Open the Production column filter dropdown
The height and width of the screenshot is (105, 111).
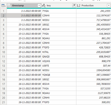[x=109, y=6]
